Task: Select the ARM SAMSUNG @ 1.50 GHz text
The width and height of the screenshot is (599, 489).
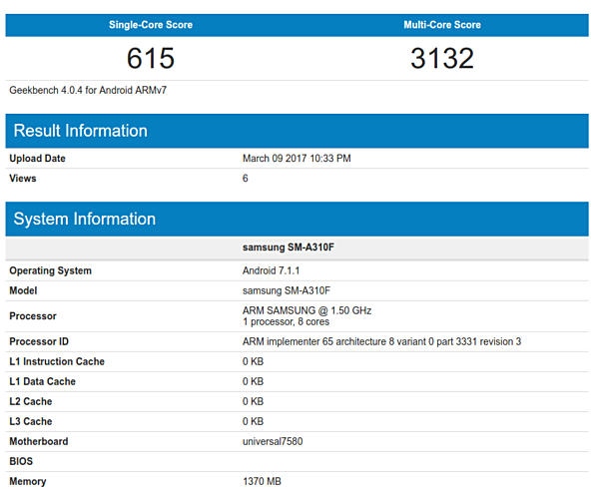Action: coord(306,310)
